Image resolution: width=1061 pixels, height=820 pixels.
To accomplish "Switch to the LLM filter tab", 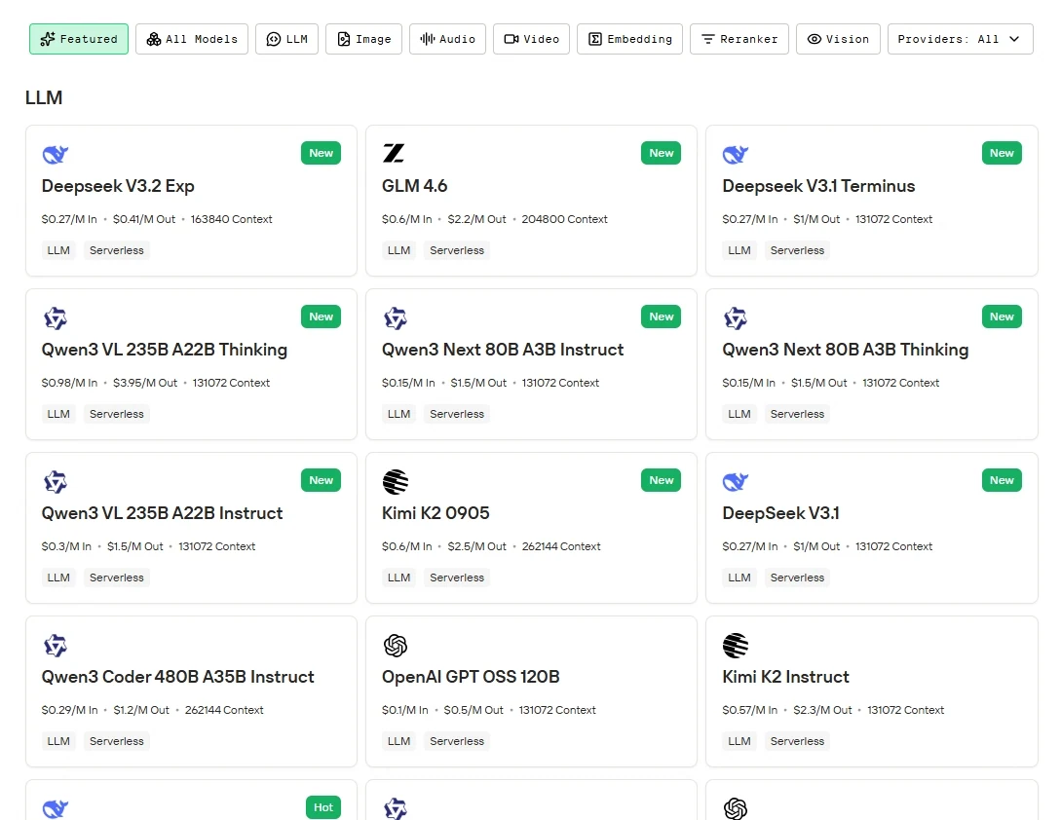I will (x=286, y=39).
